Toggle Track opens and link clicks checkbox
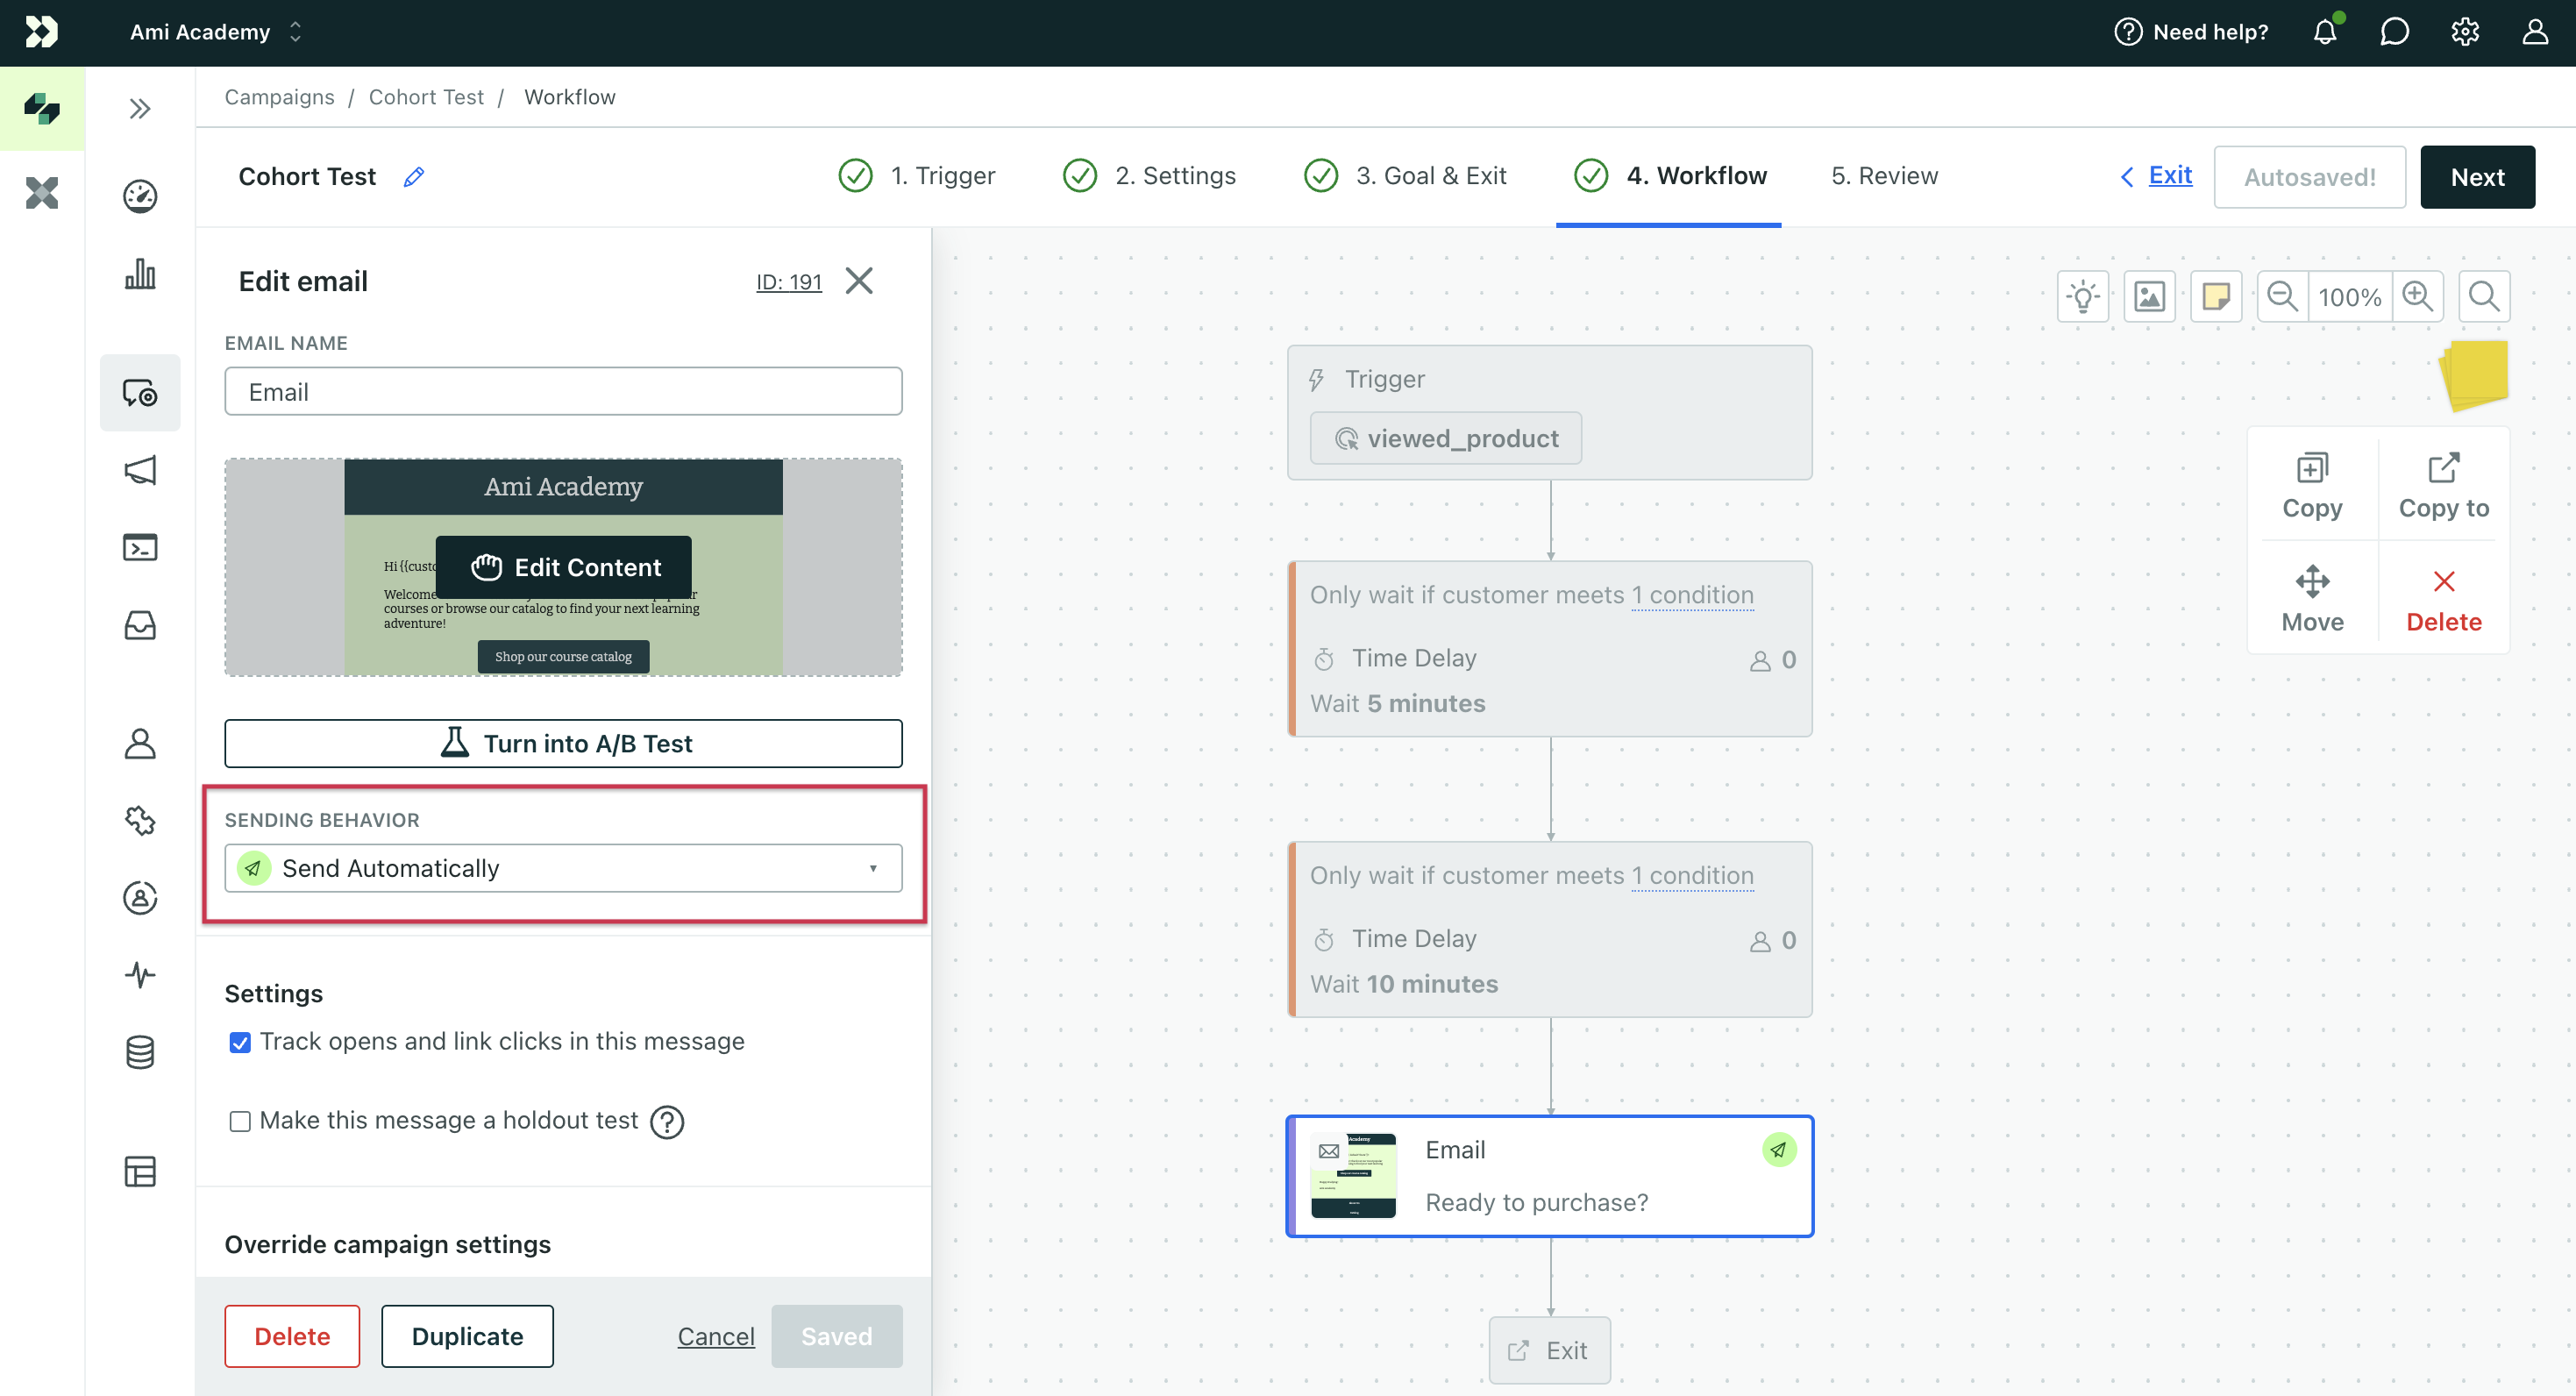This screenshot has height=1396, width=2576. [x=238, y=1040]
